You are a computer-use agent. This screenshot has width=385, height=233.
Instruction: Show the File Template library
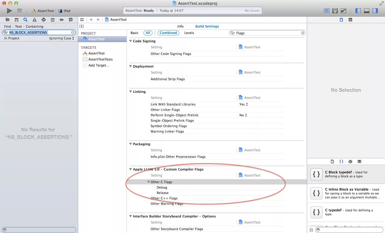click(x=332, y=162)
